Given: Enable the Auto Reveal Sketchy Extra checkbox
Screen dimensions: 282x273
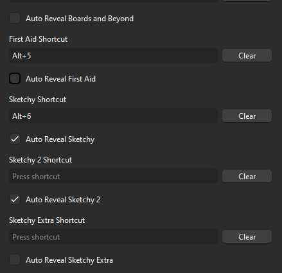Looking at the screenshot, I should tap(15, 260).
